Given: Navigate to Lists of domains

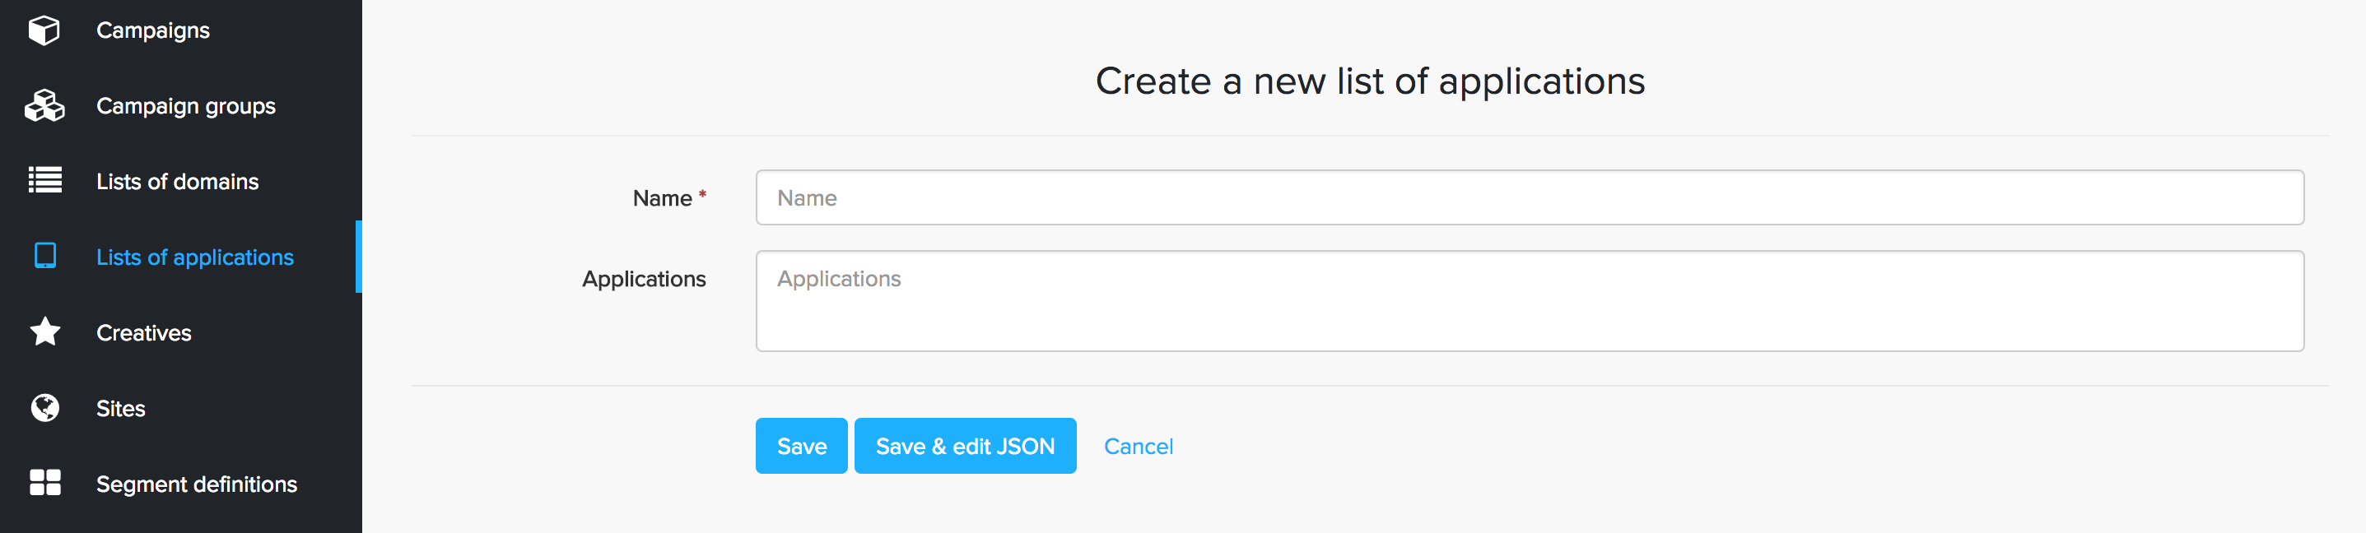Looking at the screenshot, I should point(177,182).
